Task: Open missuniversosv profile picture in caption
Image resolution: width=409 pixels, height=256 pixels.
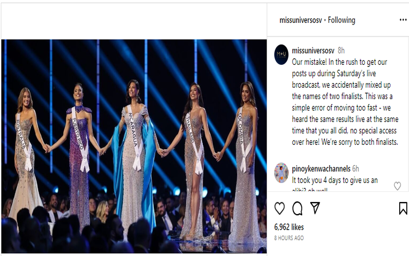Action: click(281, 54)
